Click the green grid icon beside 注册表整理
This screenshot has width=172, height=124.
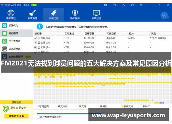[x=4, y=41]
